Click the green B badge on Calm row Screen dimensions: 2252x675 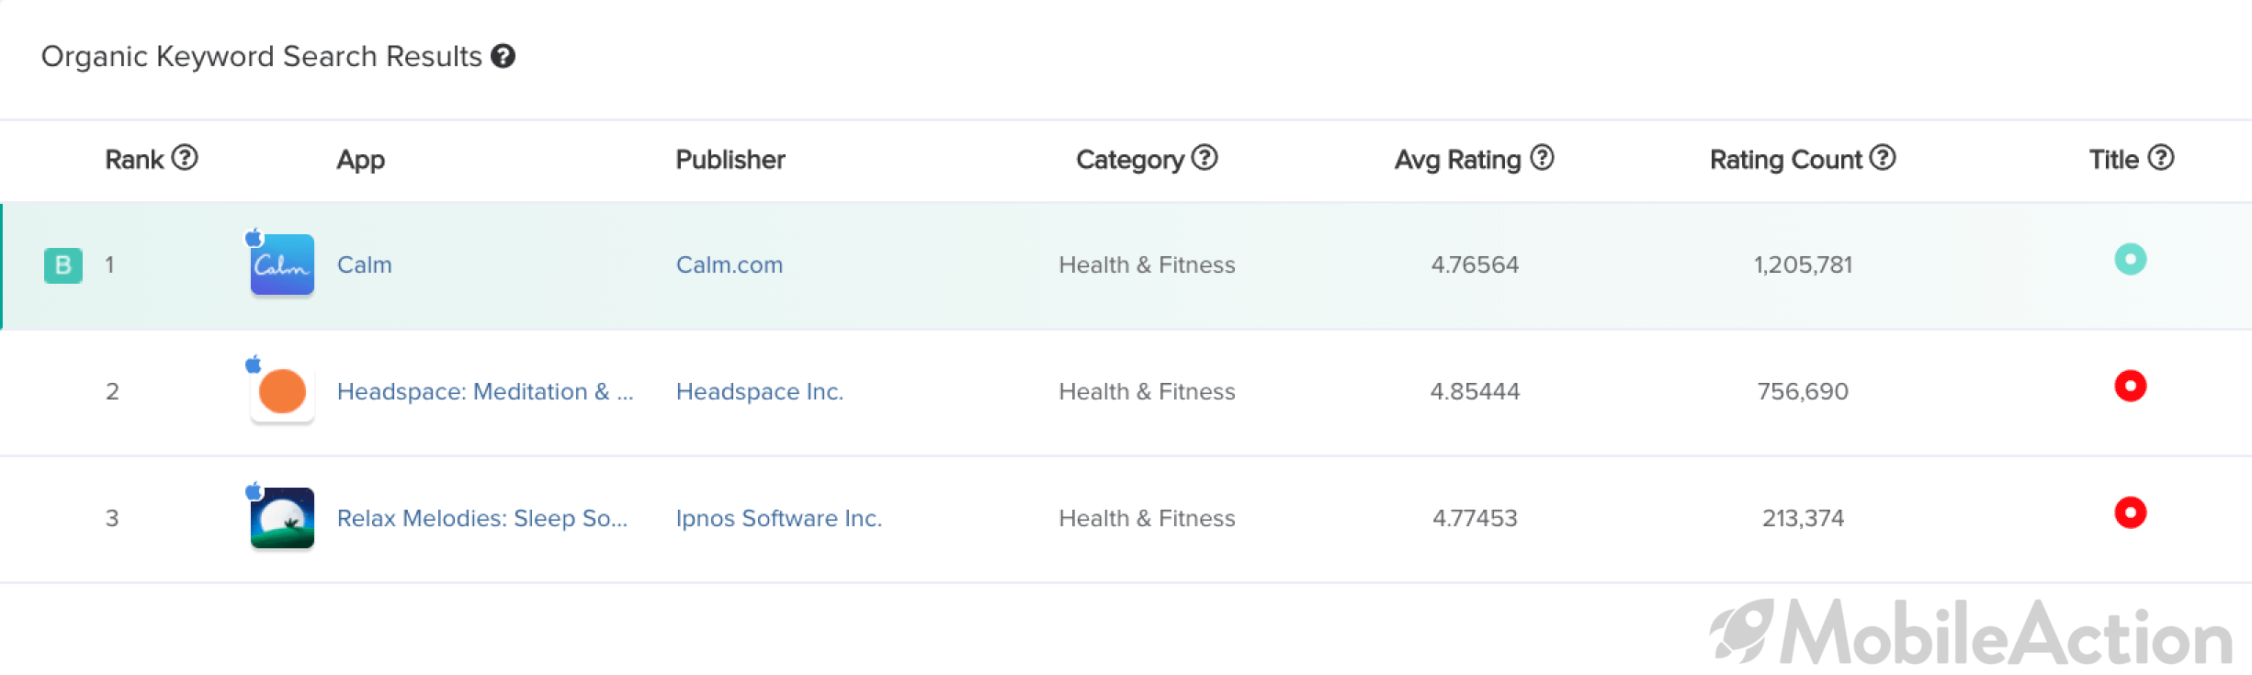[63, 265]
